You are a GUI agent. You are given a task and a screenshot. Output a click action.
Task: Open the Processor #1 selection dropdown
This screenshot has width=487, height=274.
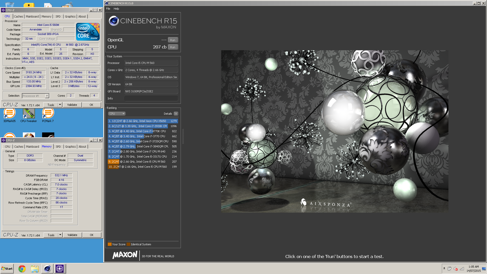click(35, 96)
